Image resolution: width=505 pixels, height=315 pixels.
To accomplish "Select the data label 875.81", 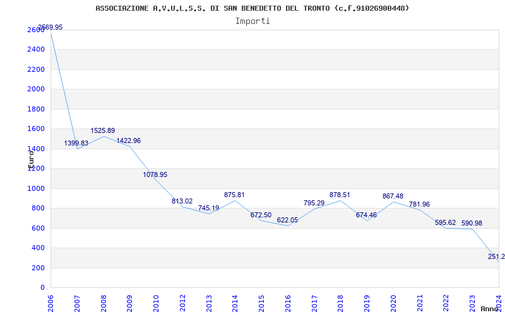I will (x=234, y=195).
